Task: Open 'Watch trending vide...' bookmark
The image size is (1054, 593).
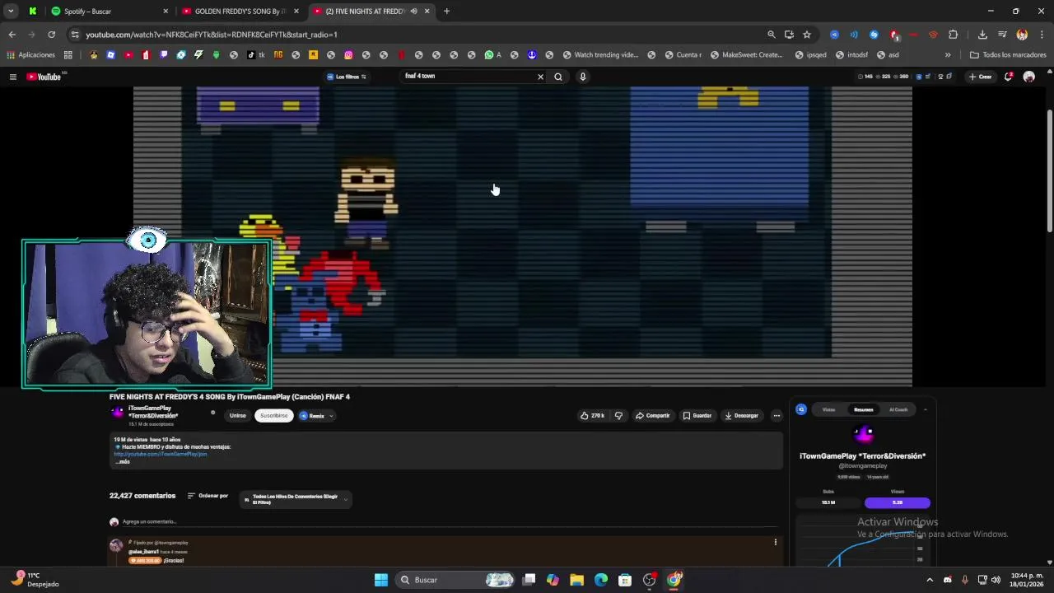Action: (600, 55)
